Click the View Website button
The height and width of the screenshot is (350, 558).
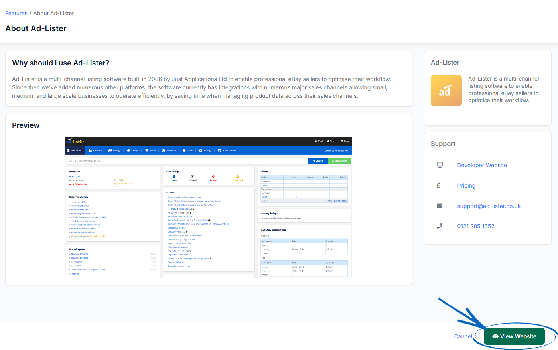514,336
